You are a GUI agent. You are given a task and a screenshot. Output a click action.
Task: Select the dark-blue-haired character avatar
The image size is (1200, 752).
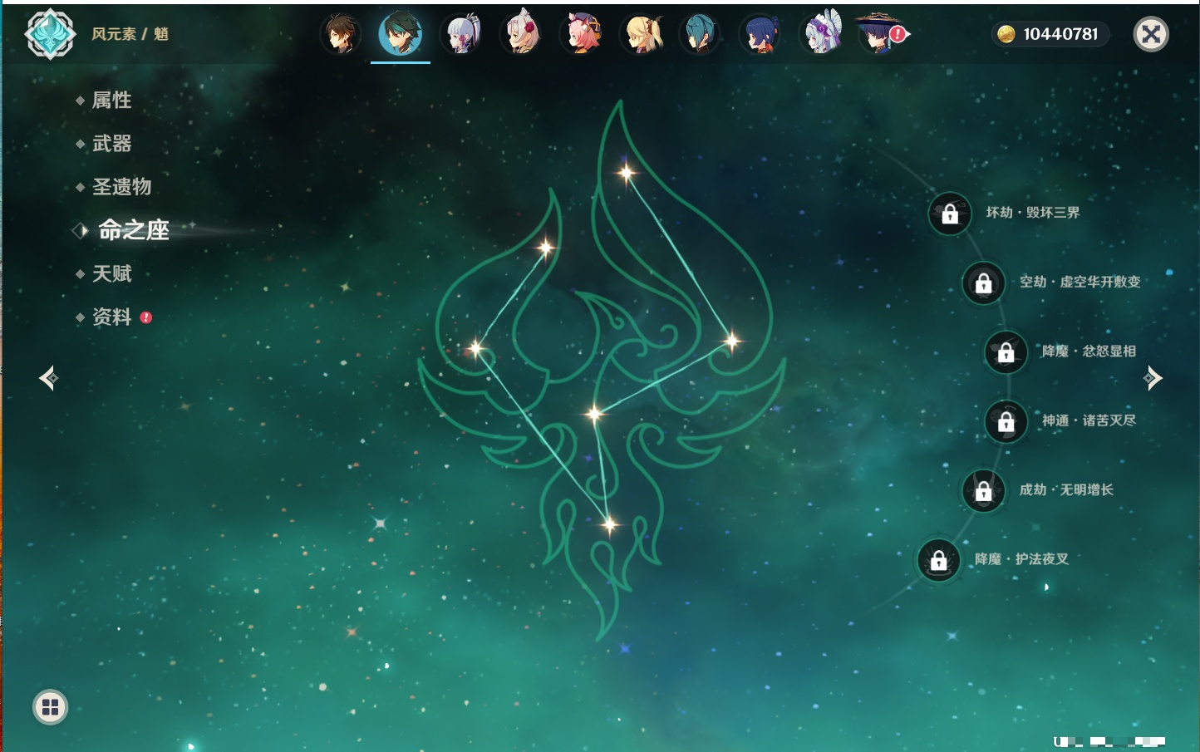coord(760,34)
